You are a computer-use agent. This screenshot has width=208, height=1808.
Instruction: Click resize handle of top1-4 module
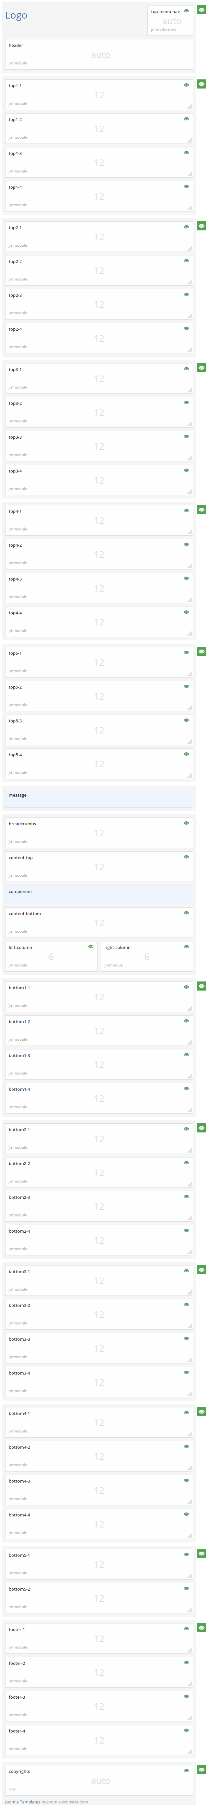coord(189,208)
